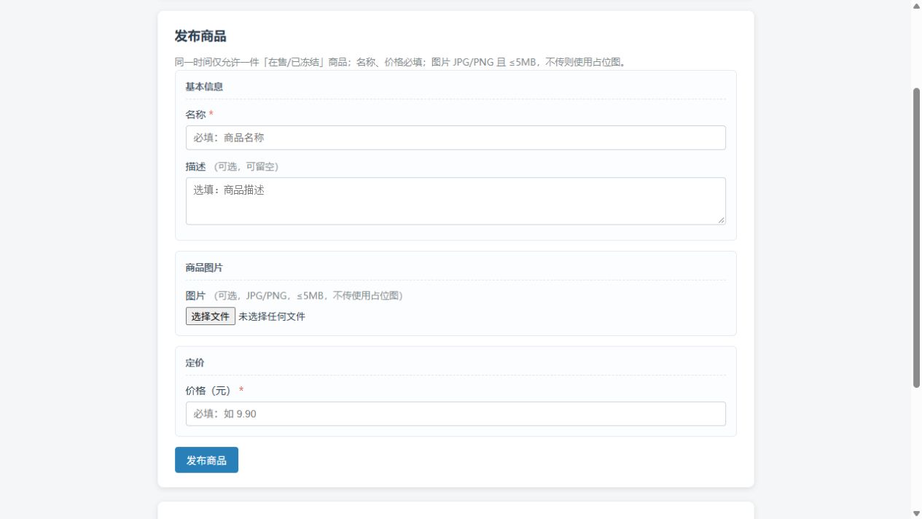
Task: Click the 名称 product name input field
Action: click(456, 138)
